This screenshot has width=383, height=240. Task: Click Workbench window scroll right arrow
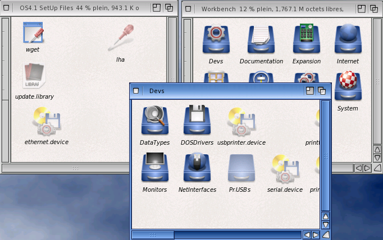tap(367, 168)
